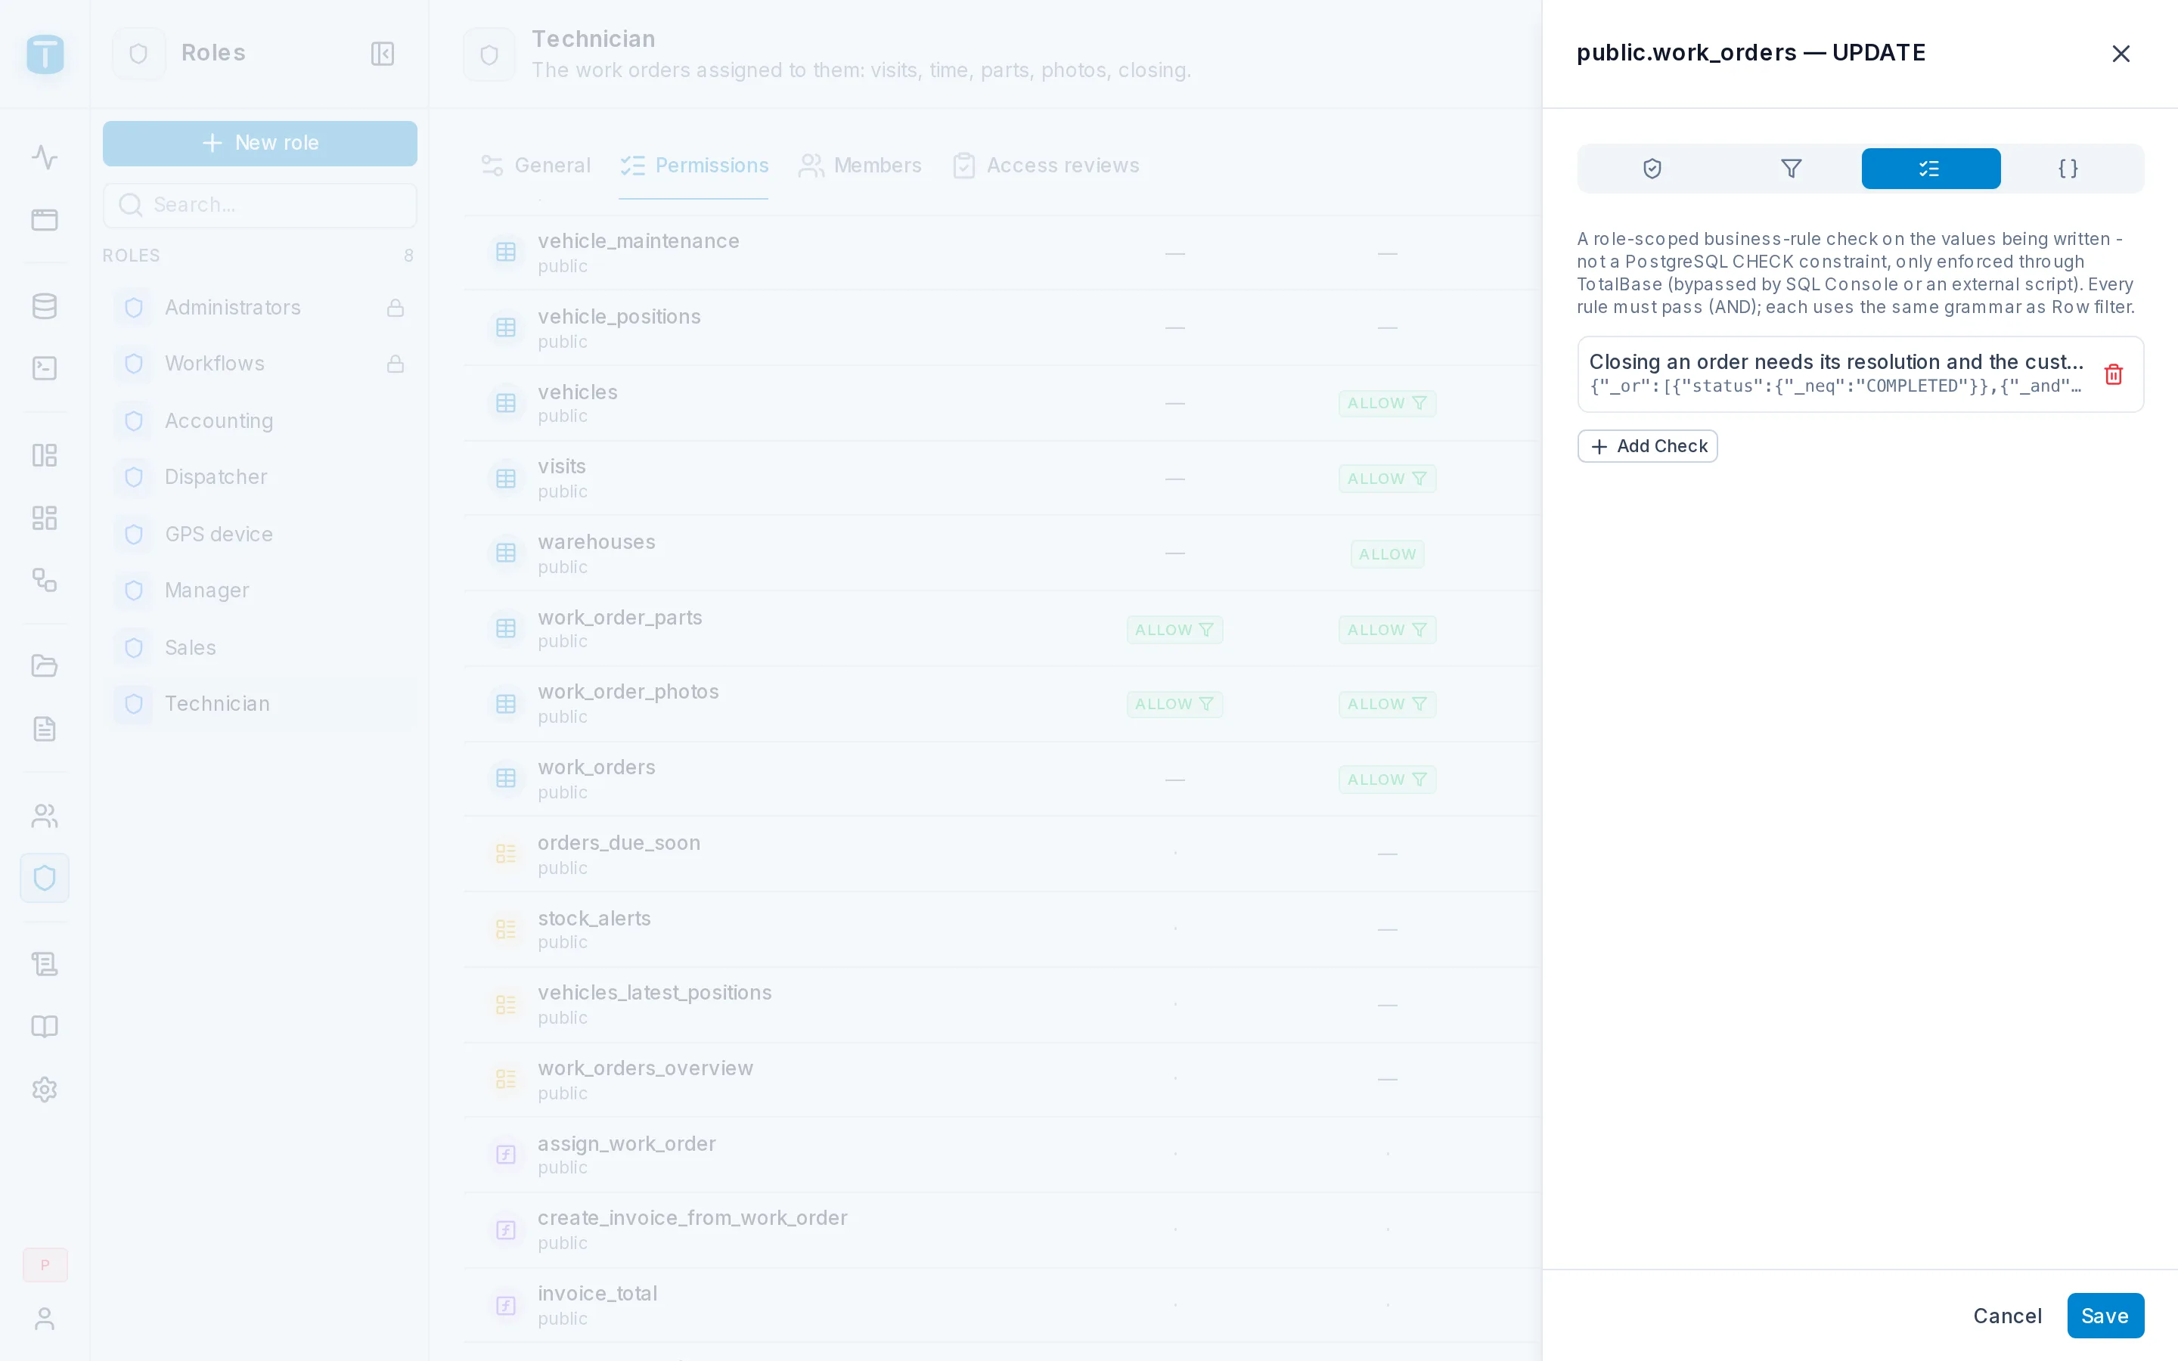Screen dimensions: 2178x1361
Task: Delete the closing-an-order check
Action: pyautogui.click(x=2113, y=374)
